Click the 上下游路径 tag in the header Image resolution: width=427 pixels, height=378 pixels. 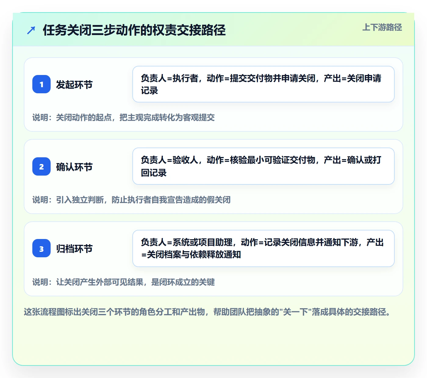382,27
